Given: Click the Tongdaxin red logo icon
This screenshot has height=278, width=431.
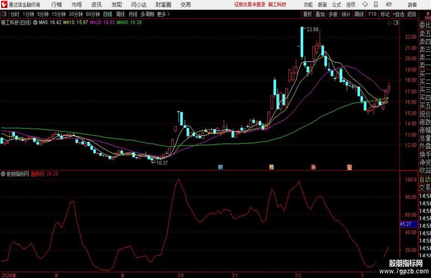Looking at the screenshot, I should coord(4,4).
